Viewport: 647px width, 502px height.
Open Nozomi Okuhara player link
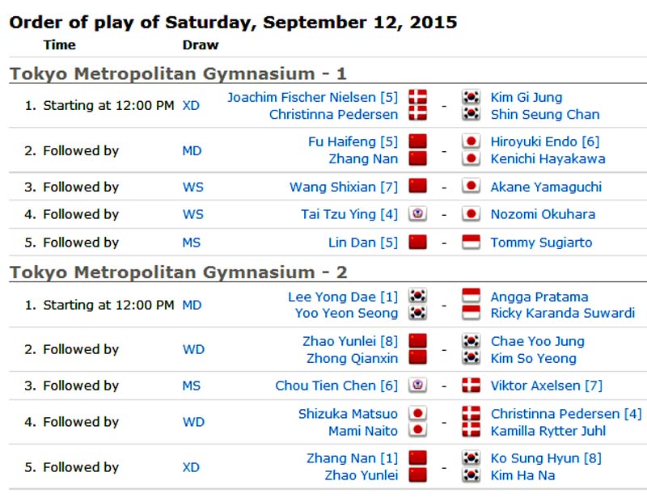pos(543,214)
